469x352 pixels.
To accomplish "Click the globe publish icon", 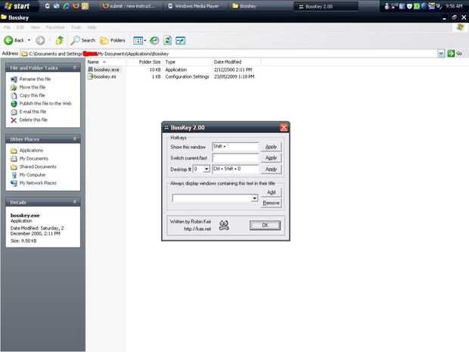I will tap(14, 104).
